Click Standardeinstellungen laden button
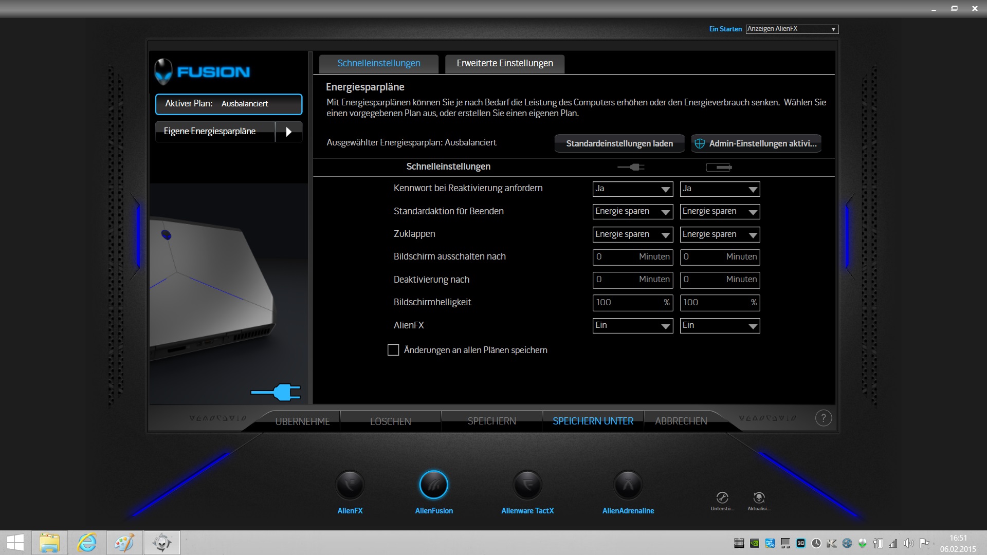This screenshot has height=555, width=987. coord(619,143)
